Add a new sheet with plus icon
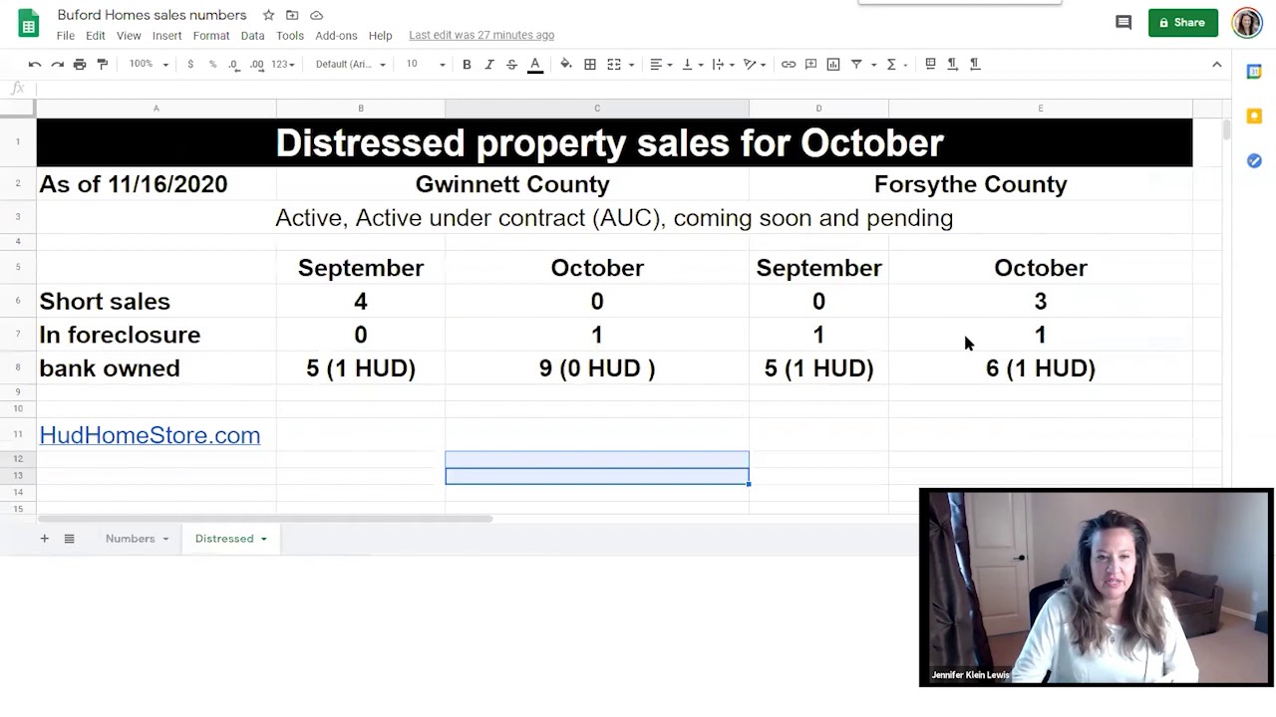Image resolution: width=1276 pixels, height=717 pixels. pyautogui.click(x=44, y=539)
